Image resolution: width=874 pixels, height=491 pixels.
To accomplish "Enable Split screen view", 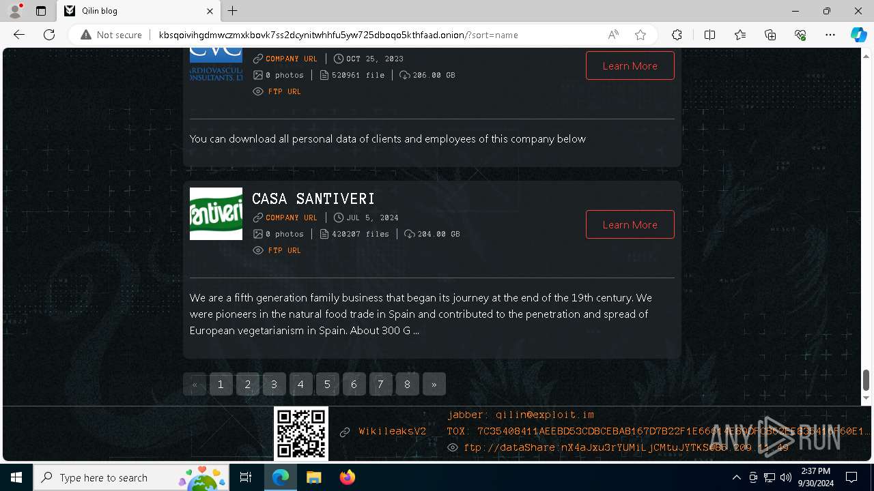I will pos(709,35).
